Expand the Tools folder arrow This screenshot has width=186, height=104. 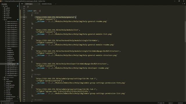pos(3,79)
